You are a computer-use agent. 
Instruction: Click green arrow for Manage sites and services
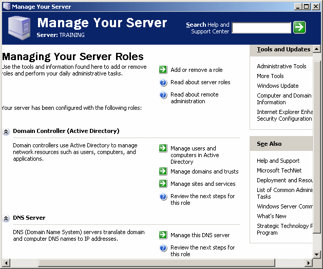pyautogui.click(x=163, y=184)
